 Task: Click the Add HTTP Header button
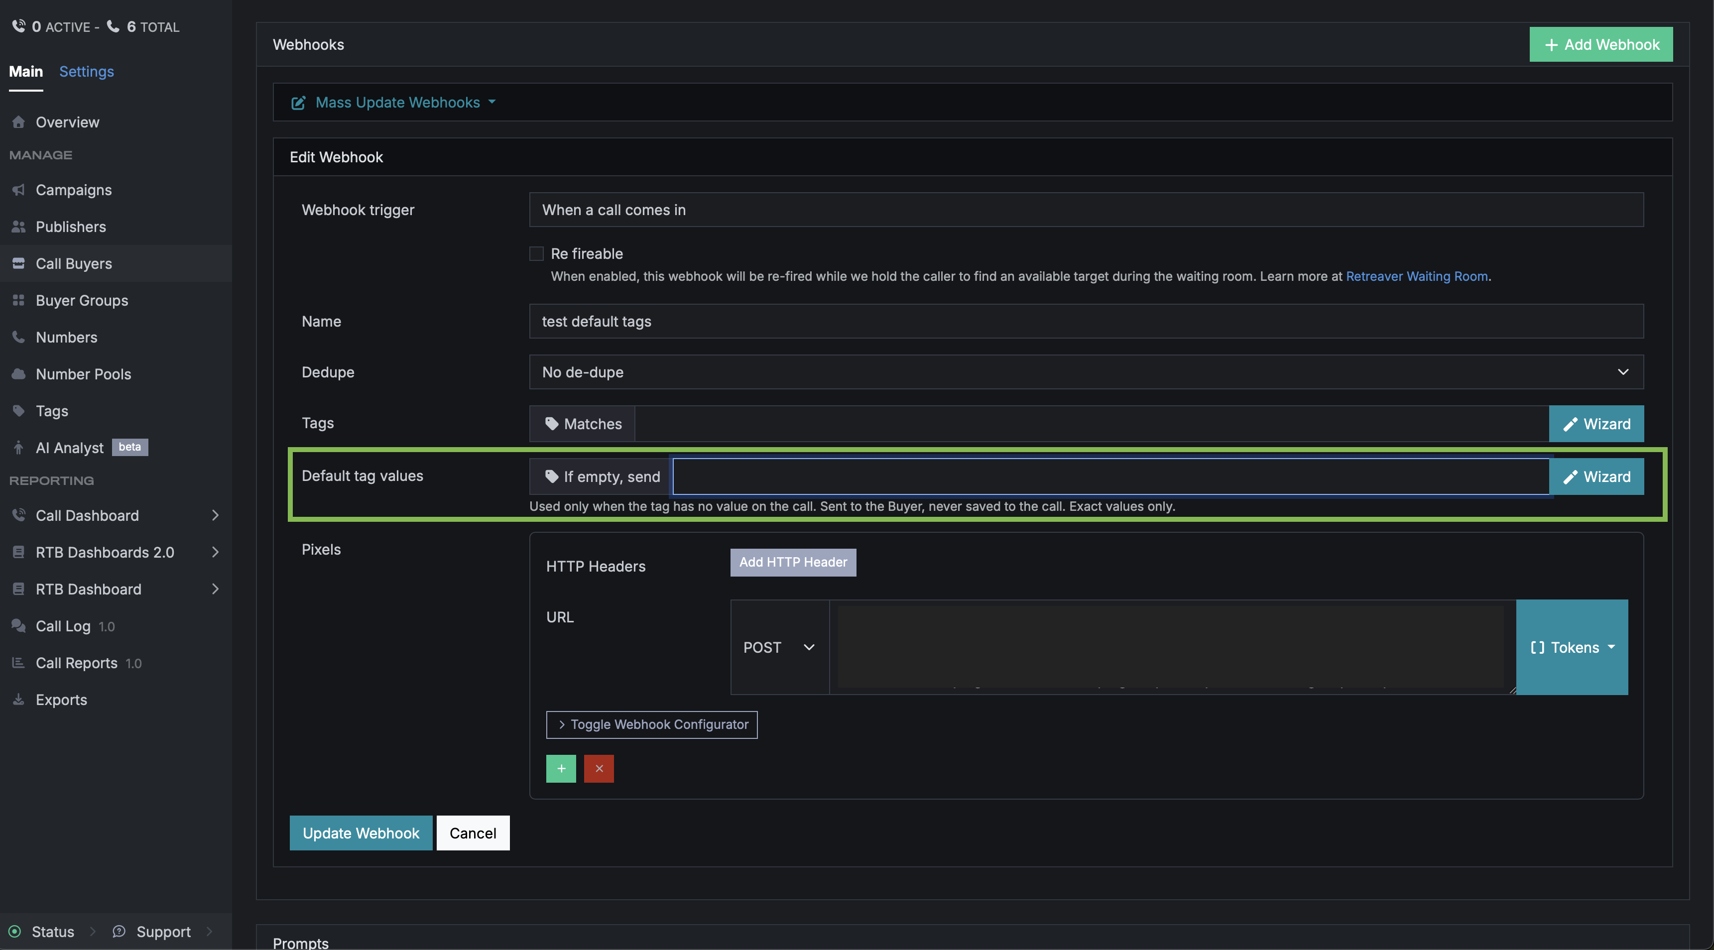793,562
